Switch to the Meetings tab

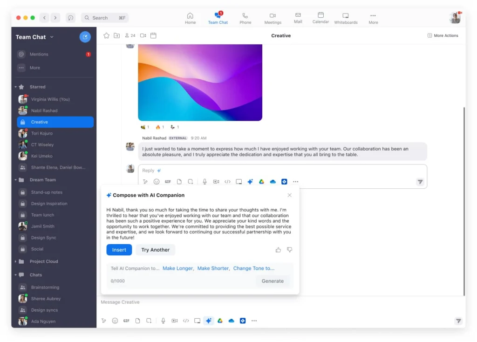tap(273, 18)
